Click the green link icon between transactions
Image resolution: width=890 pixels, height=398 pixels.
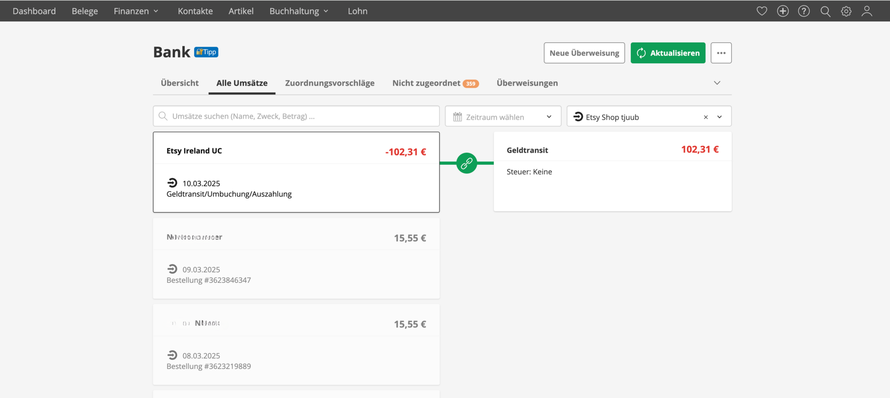click(466, 163)
